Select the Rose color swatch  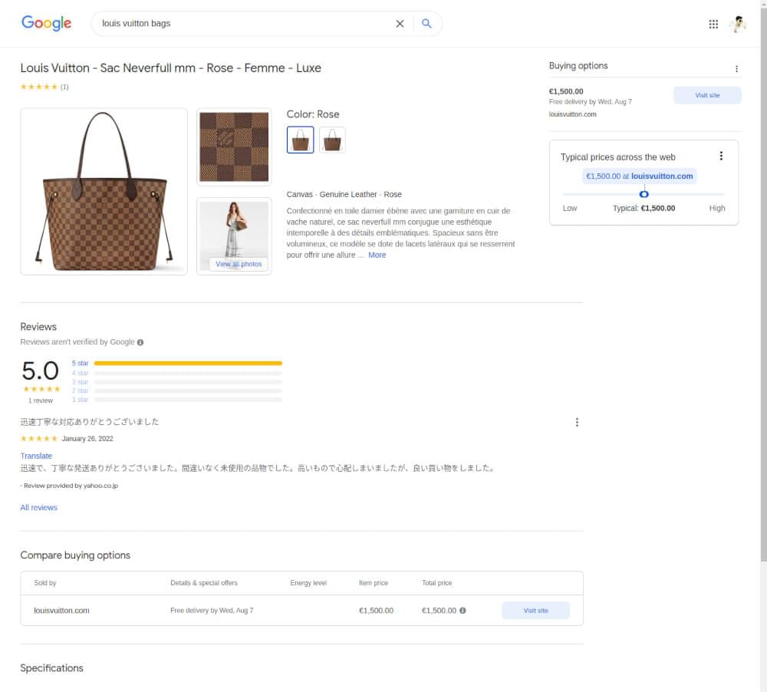tap(299, 140)
